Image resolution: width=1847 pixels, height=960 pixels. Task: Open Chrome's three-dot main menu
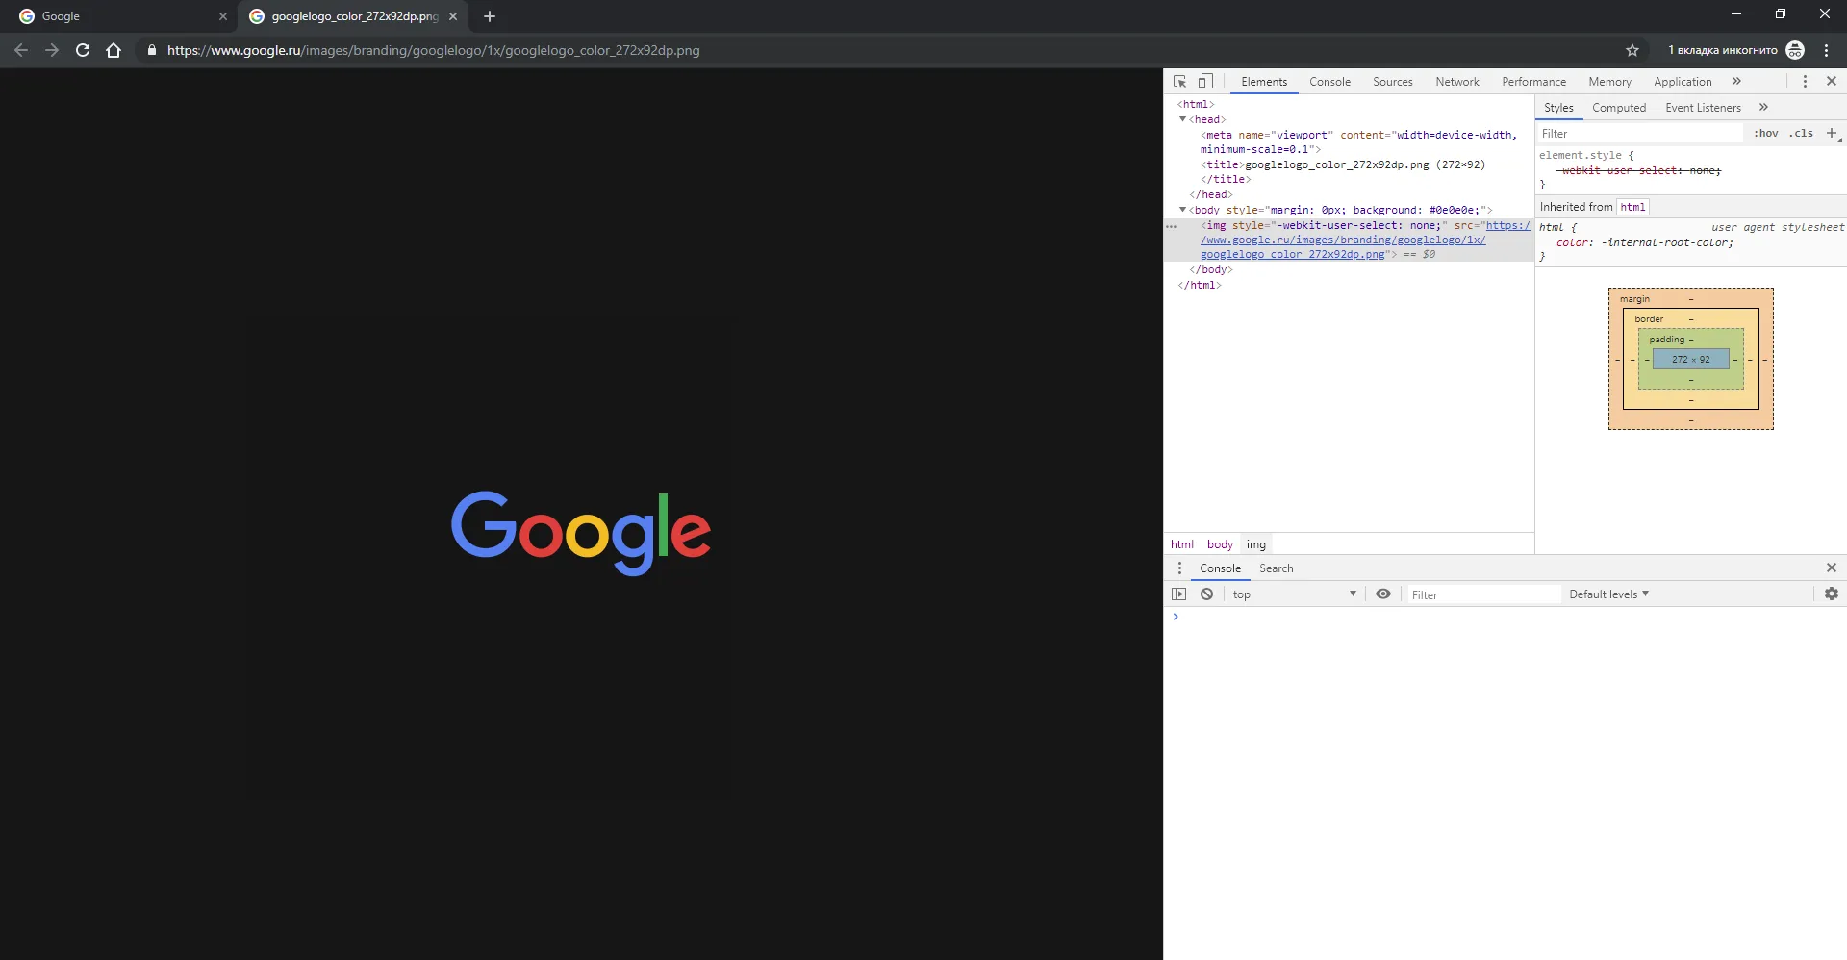[x=1826, y=50]
